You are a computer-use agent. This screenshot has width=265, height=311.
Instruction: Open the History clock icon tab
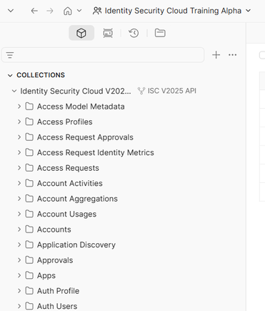134,33
